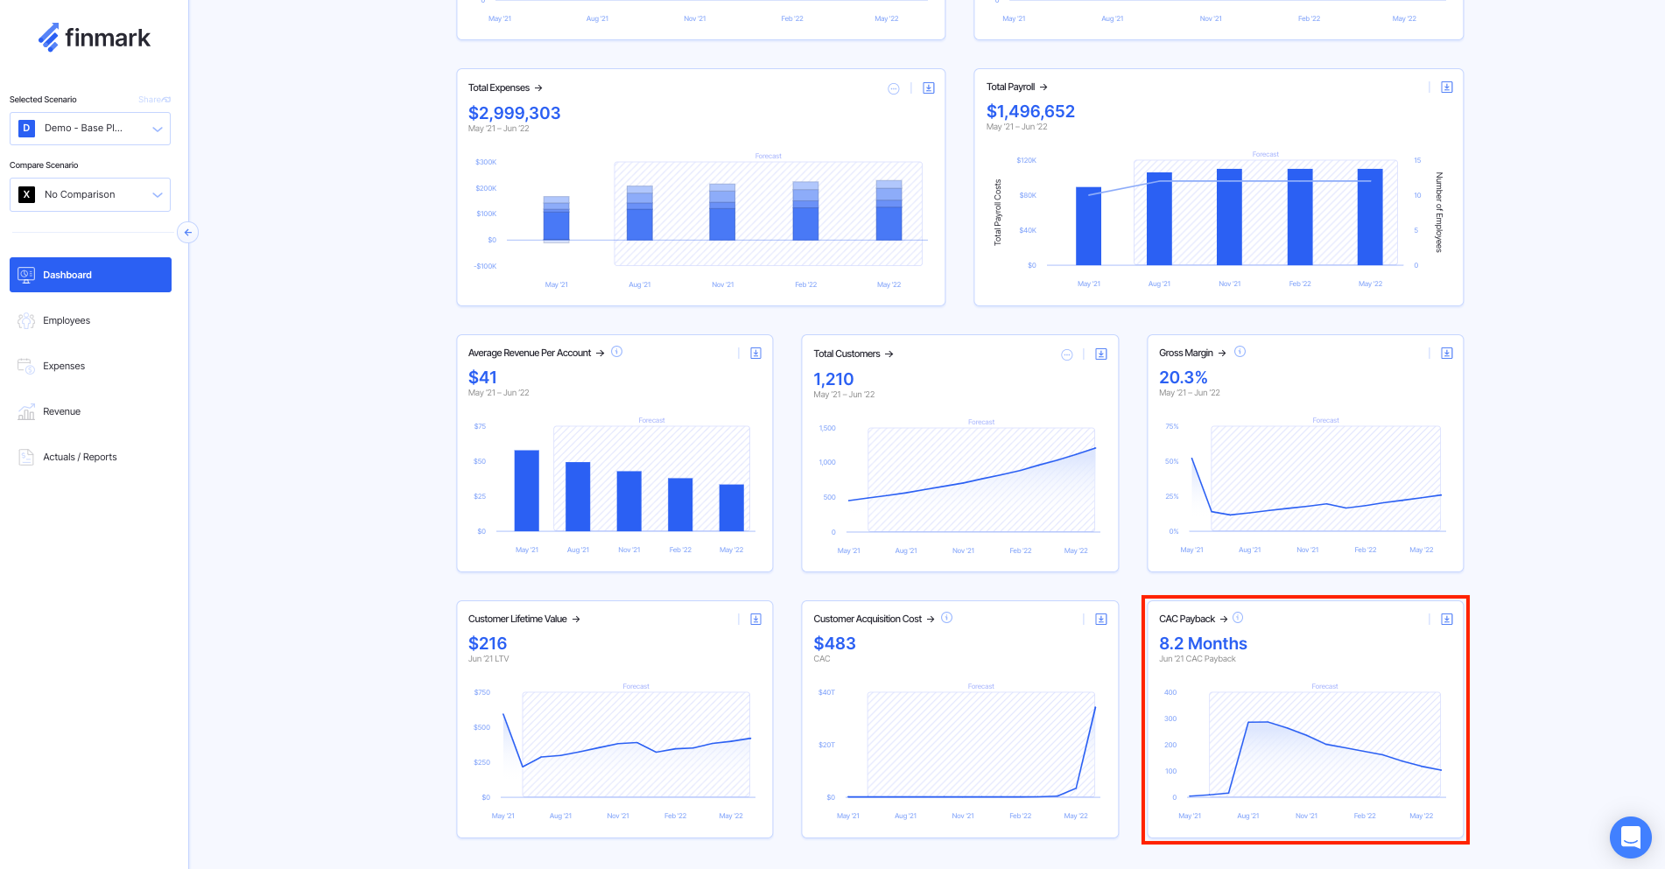
Task: Open the chat support bubble
Action: click(1630, 837)
